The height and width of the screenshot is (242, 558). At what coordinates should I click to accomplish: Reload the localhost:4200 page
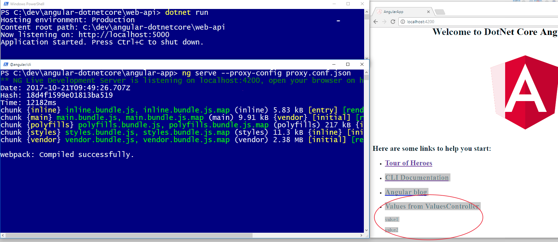pos(393,22)
